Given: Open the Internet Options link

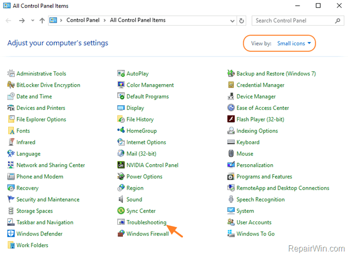Looking at the screenshot, I should 146,142.
